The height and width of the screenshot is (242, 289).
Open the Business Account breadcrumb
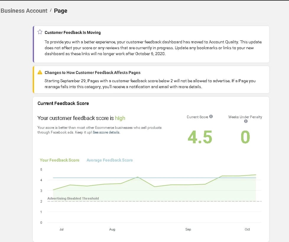click(x=24, y=11)
